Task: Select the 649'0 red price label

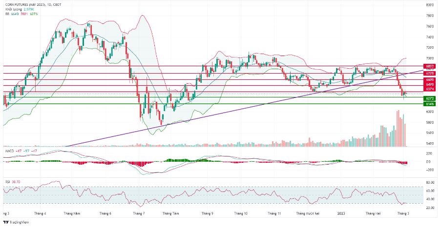Action: click(x=430, y=84)
